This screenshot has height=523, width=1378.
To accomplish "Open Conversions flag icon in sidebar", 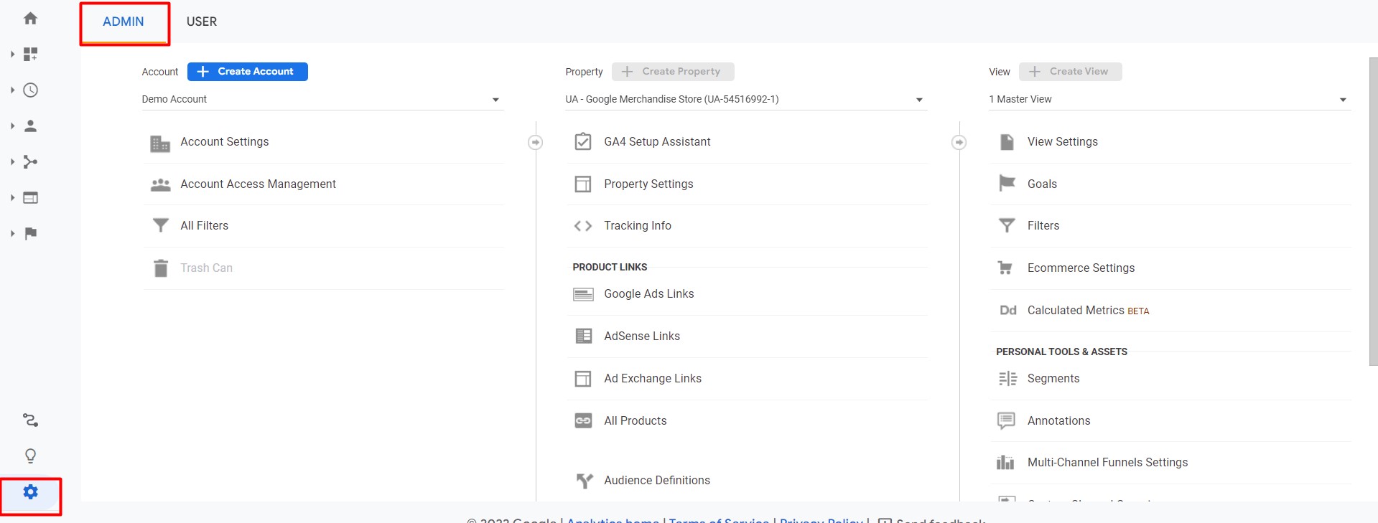I will click(x=30, y=234).
